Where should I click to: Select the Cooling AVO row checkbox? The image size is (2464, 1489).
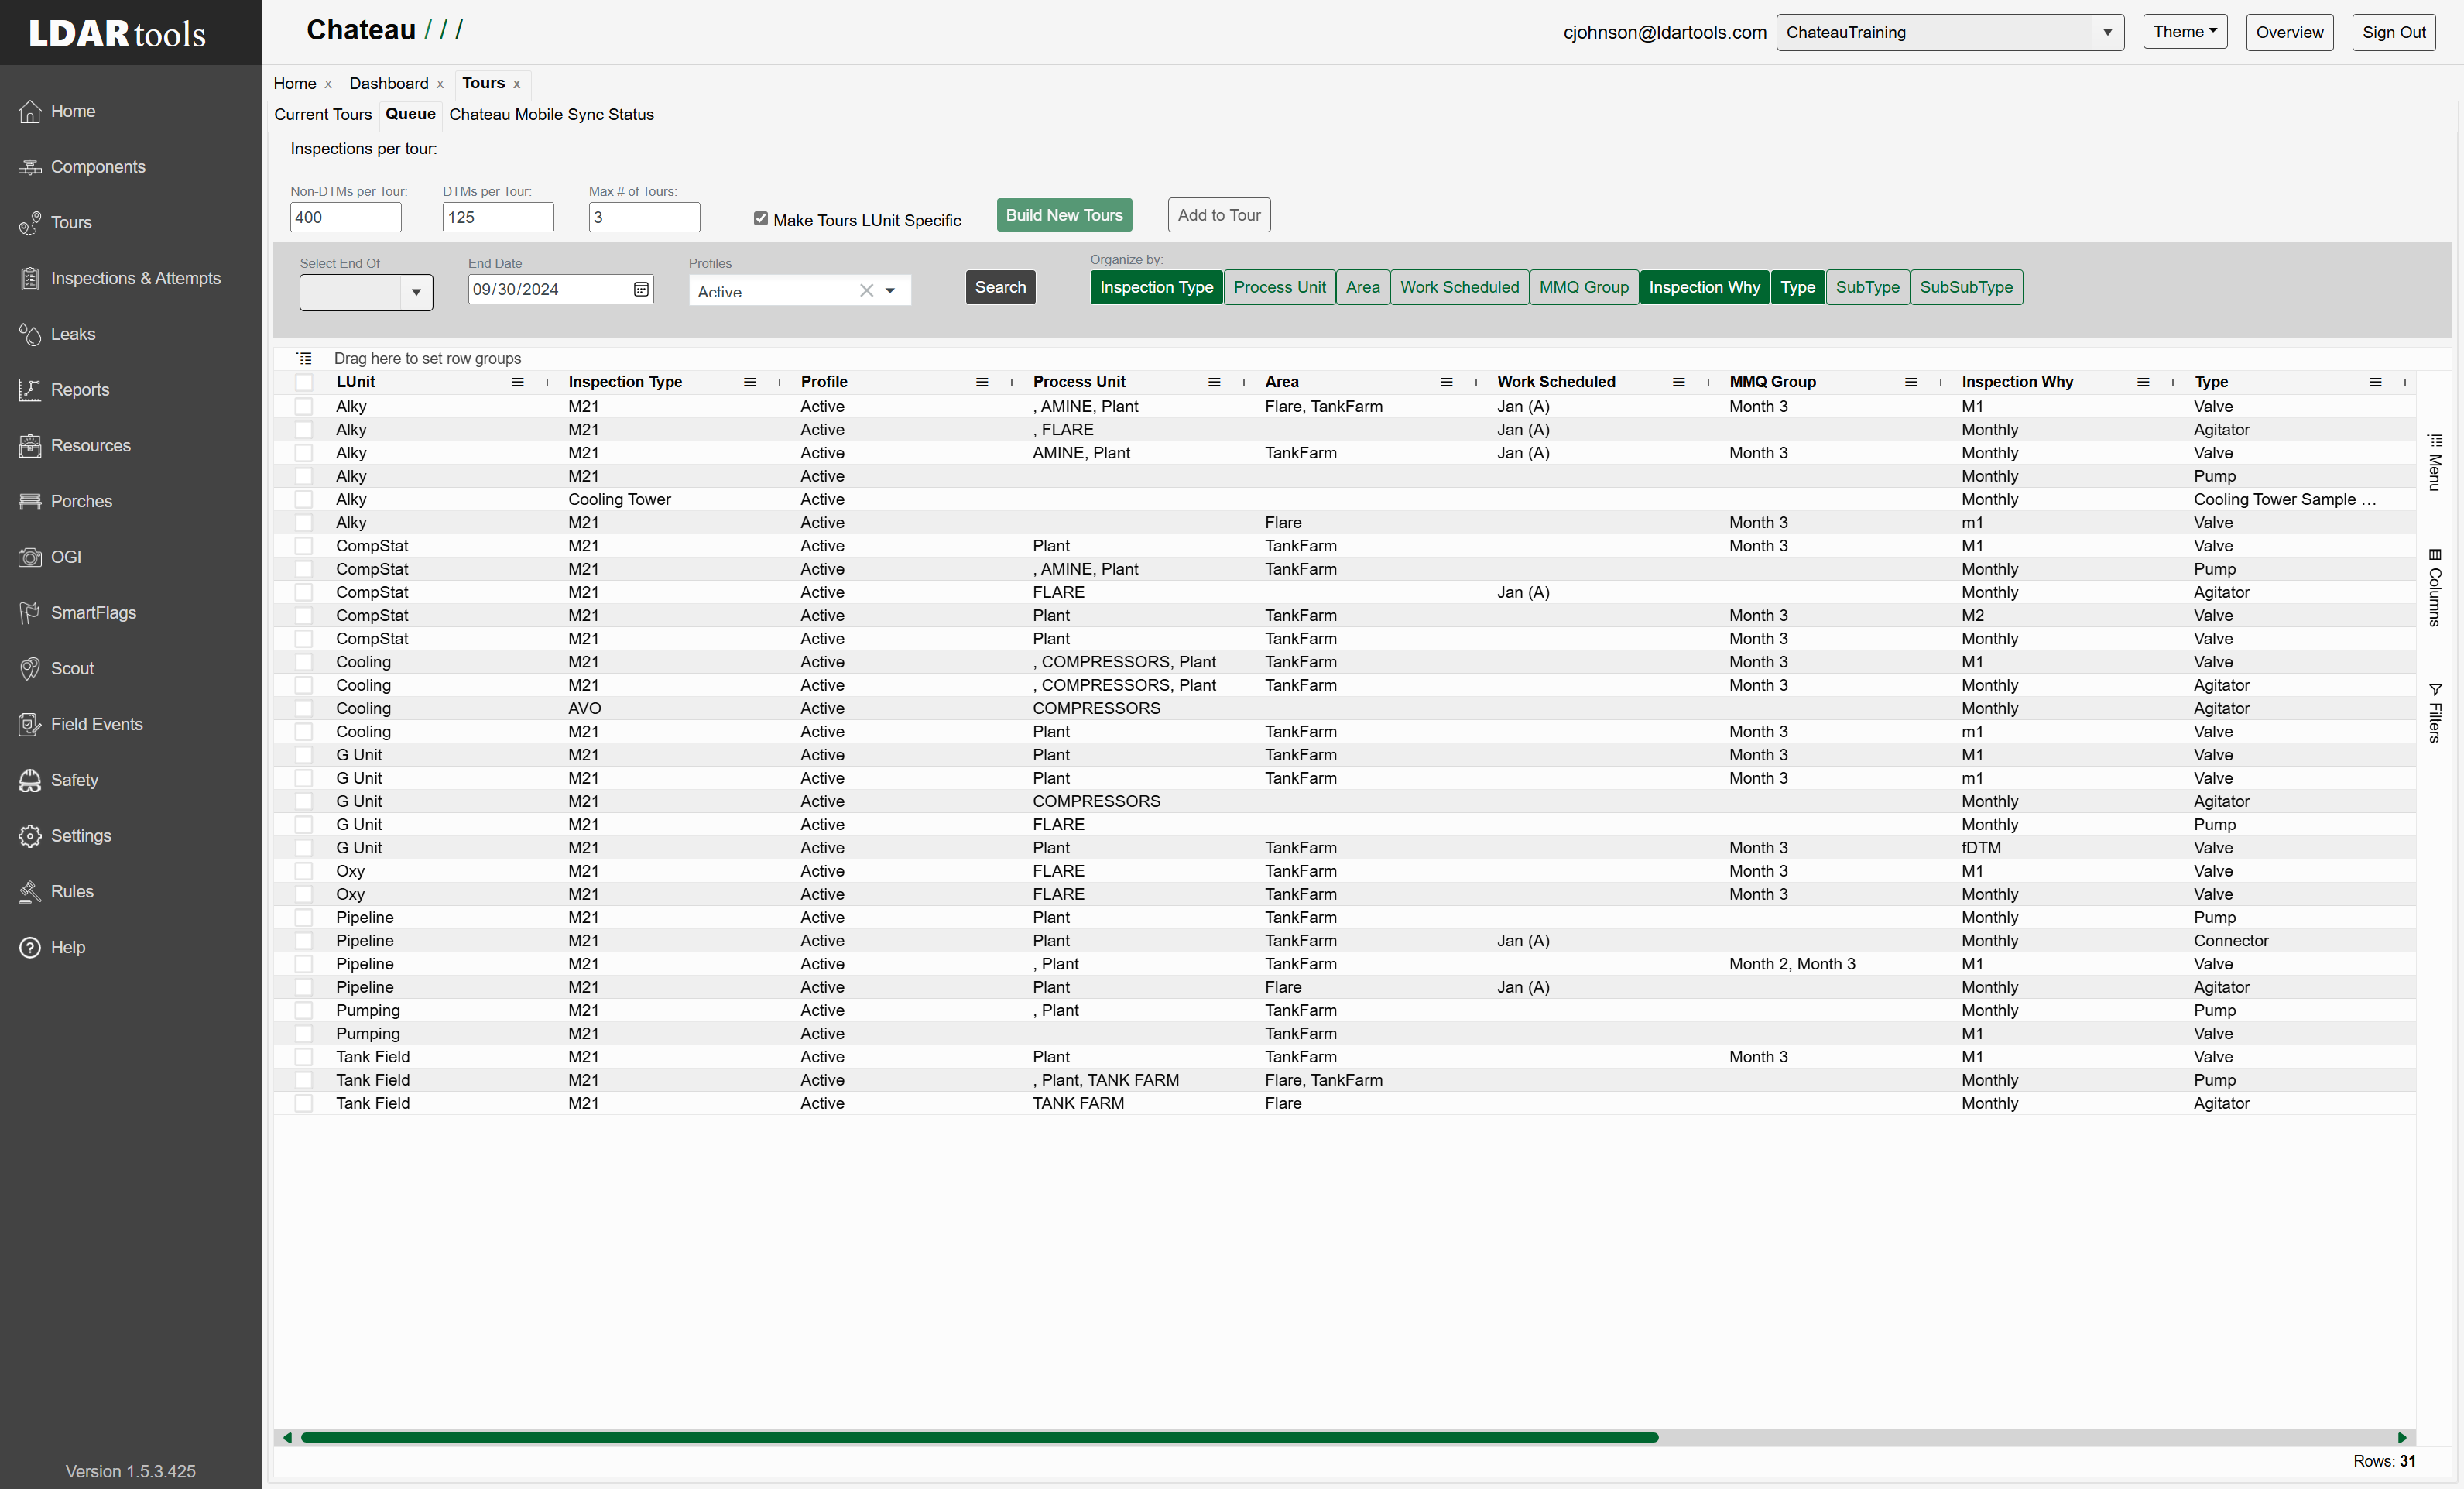[x=304, y=708]
